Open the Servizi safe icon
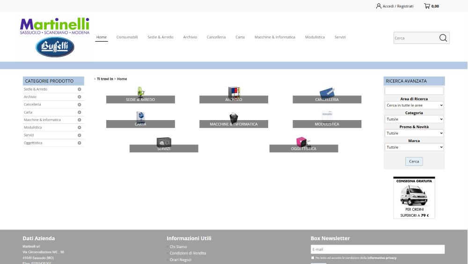 164,142
